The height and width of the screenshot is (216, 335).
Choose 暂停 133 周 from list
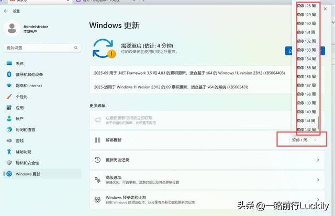[306, 50]
